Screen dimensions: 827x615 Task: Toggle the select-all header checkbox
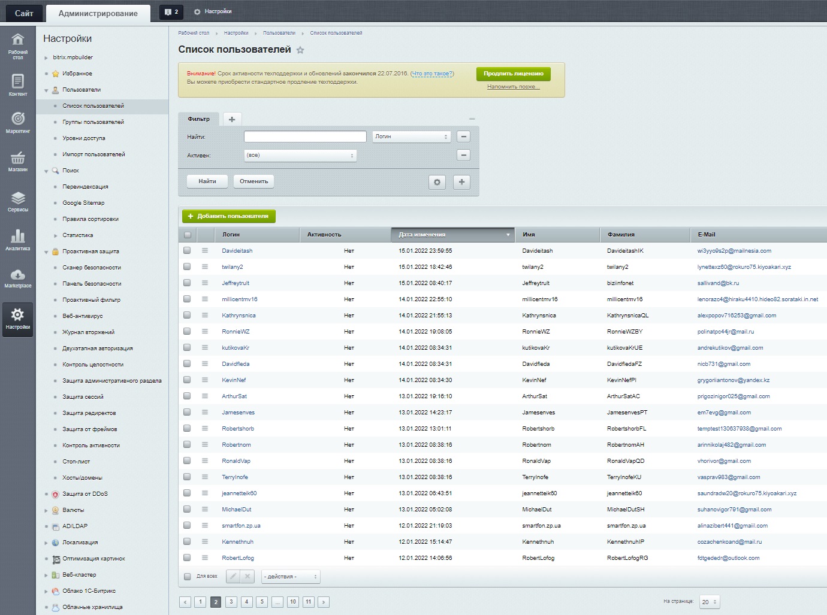188,235
